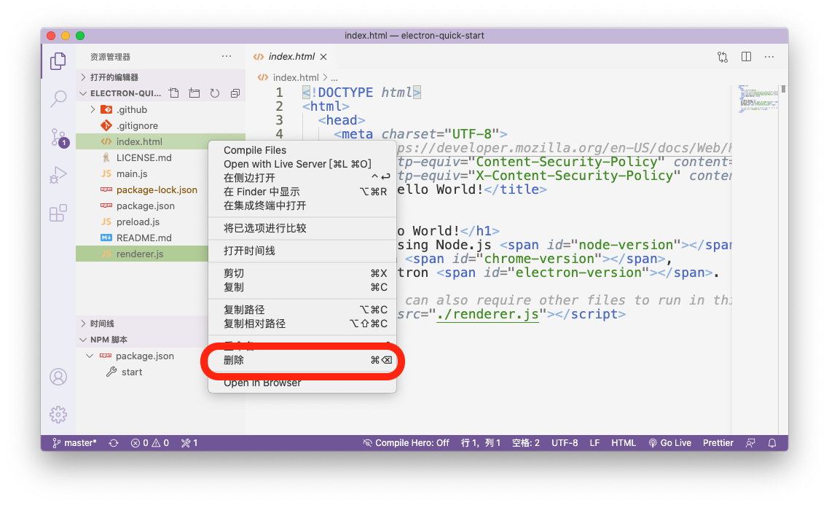The width and height of the screenshot is (829, 505).
Task: Open the Manage settings gear
Action: click(58, 415)
